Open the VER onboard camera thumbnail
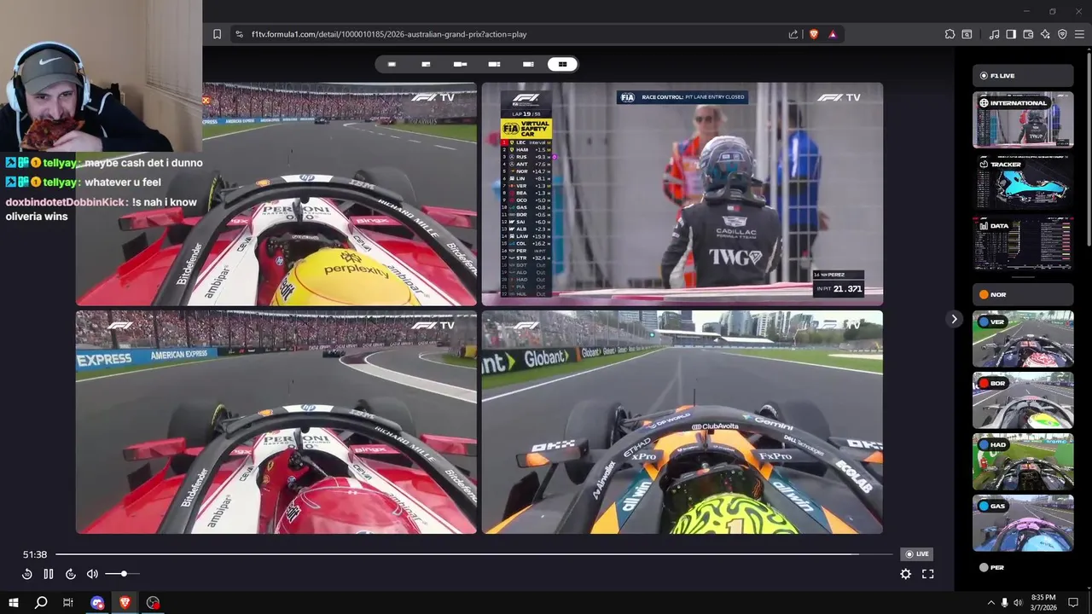 pos(1023,339)
